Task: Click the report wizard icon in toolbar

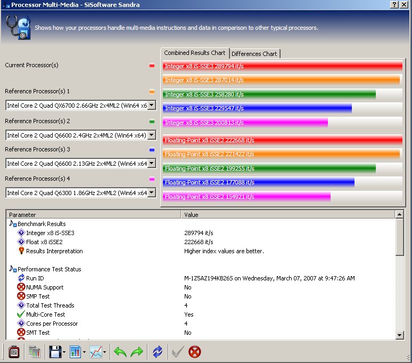Action: click(35, 352)
